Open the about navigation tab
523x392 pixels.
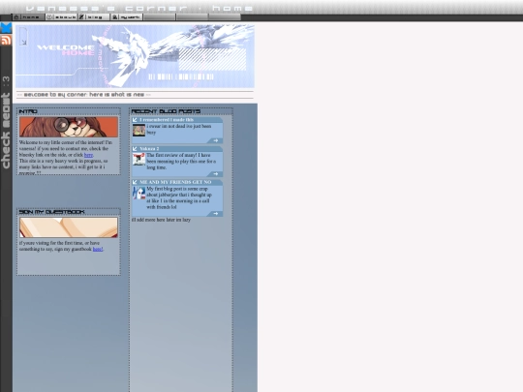pyautogui.click(x=61, y=17)
